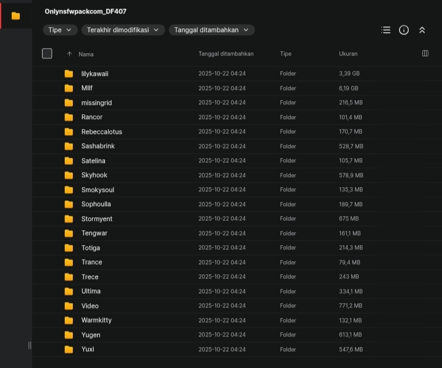442x368 pixels.
Task: Click the sidebar resize handle
Action: click(x=30, y=345)
